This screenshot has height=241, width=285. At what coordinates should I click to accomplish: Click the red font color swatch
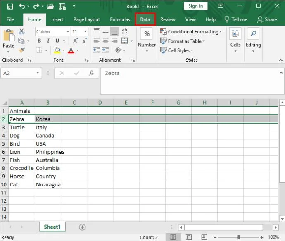click(x=71, y=50)
